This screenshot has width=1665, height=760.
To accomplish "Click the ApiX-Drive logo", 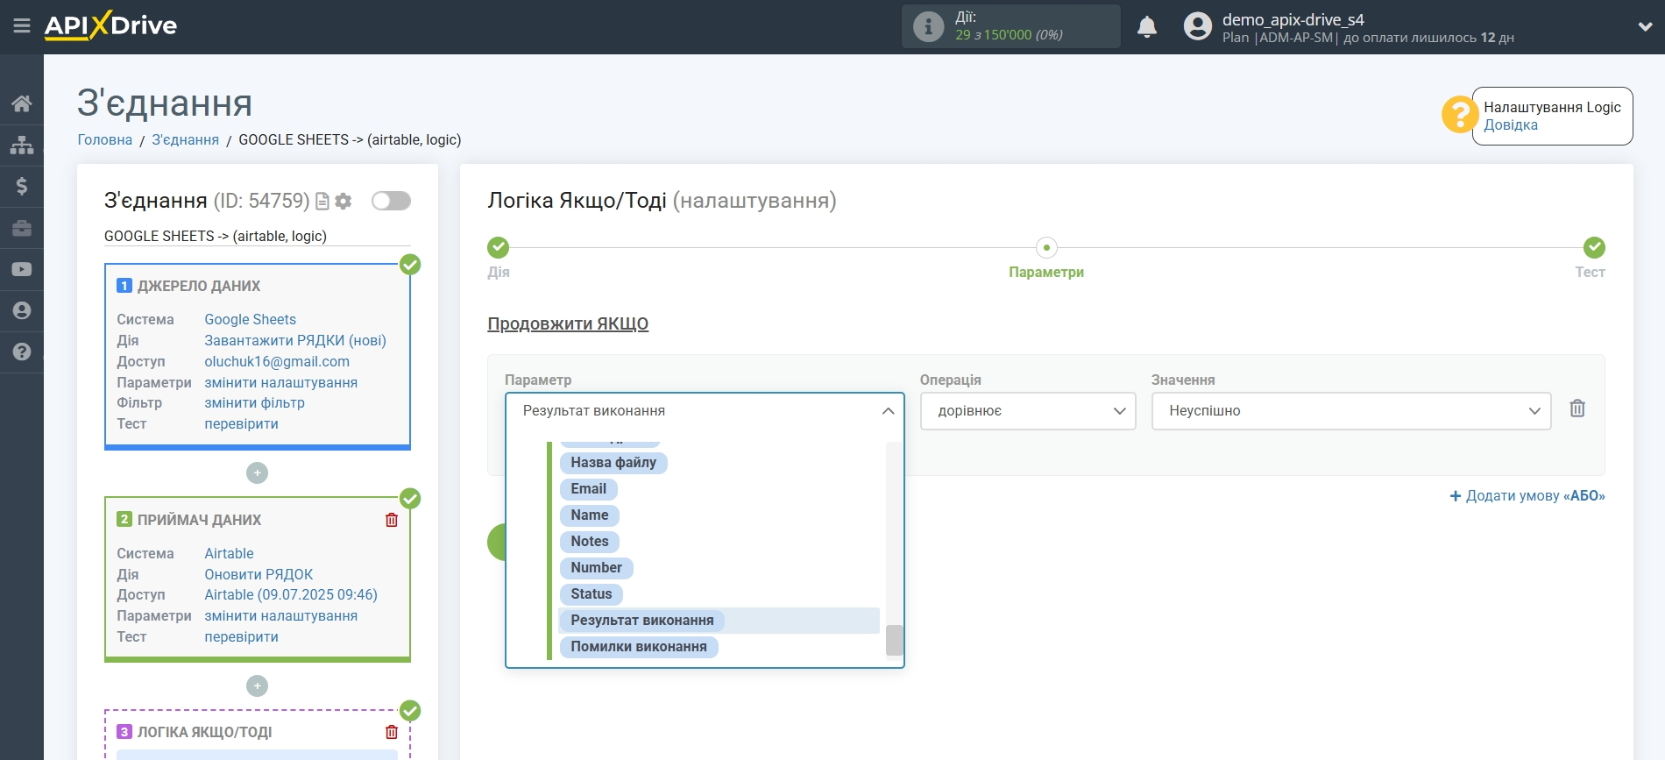I will pyautogui.click(x=110, y=25).
